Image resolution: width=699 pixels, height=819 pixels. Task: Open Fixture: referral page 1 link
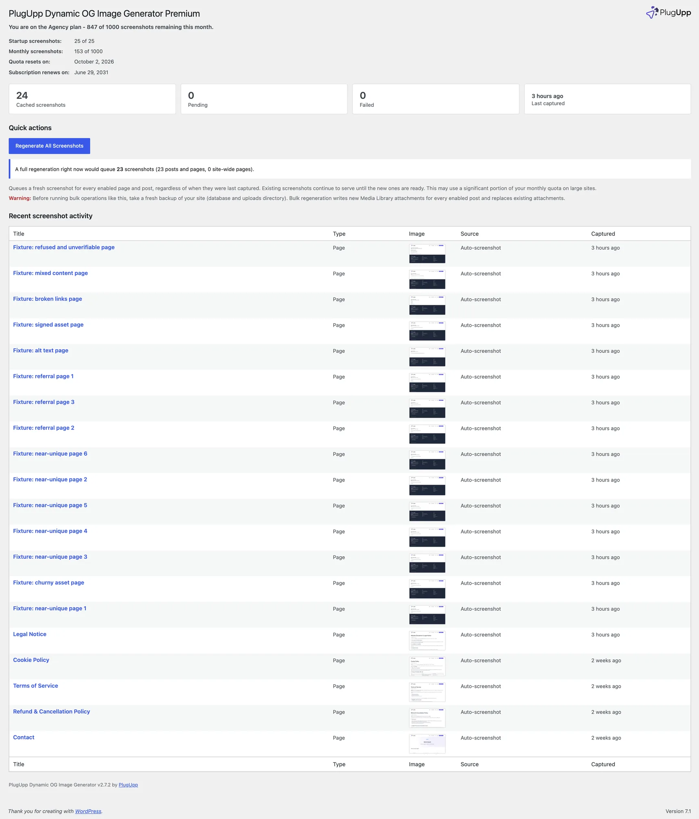43,376
